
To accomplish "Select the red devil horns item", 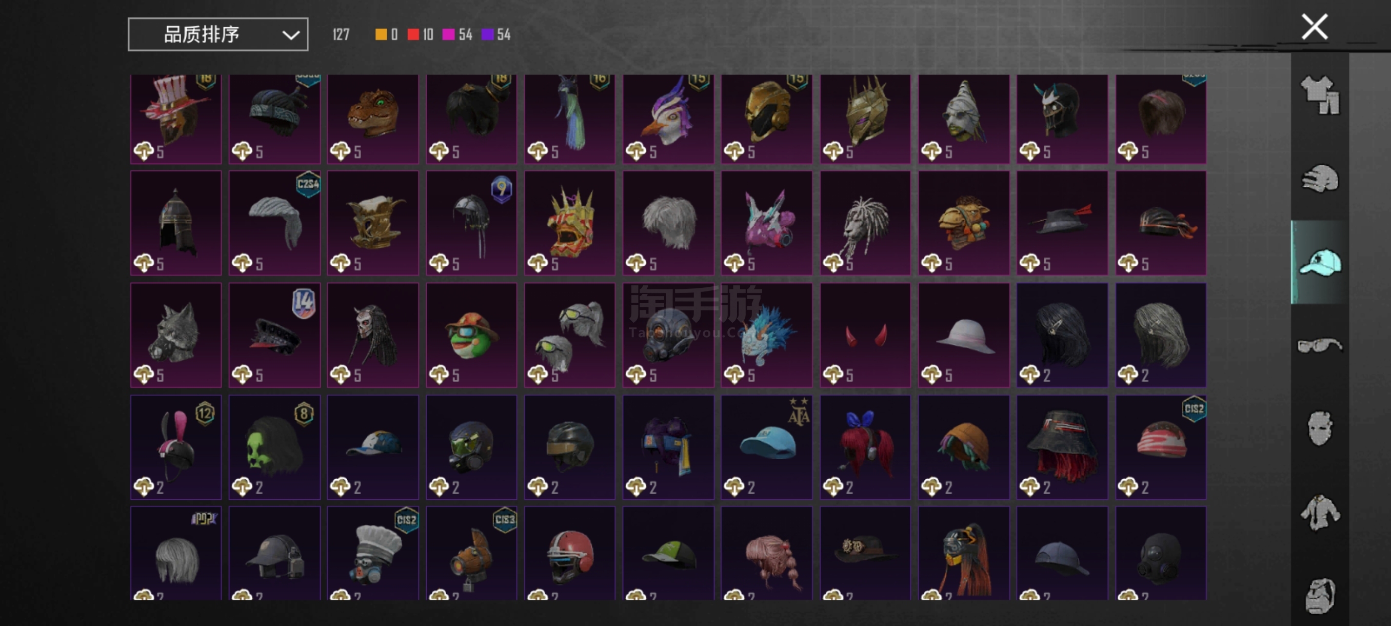I will [x=865, y=335].
